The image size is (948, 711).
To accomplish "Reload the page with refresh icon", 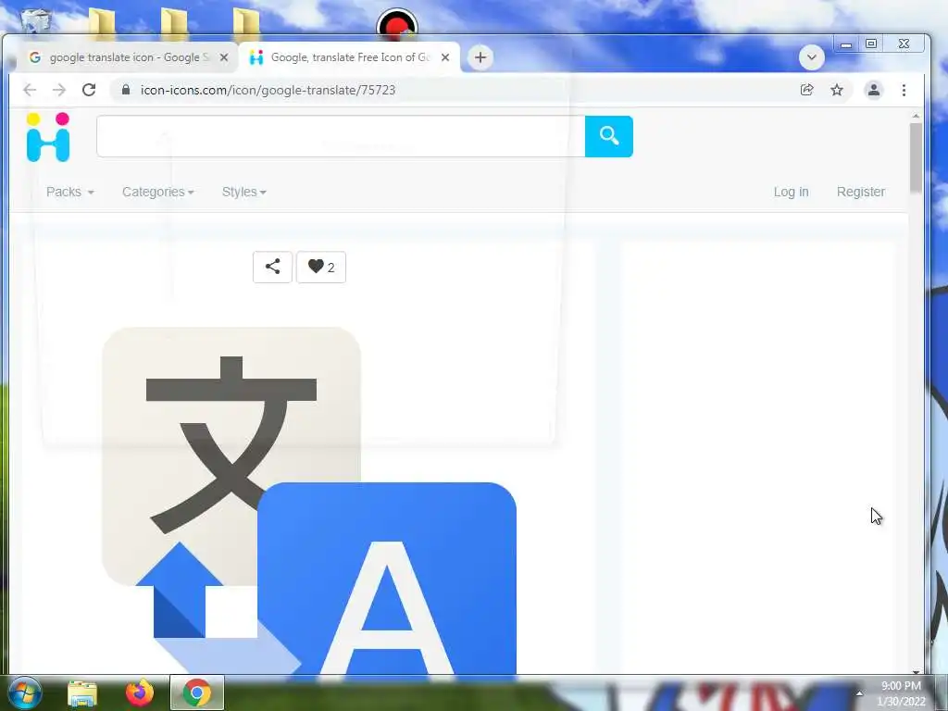I will (x=89, y=90).
